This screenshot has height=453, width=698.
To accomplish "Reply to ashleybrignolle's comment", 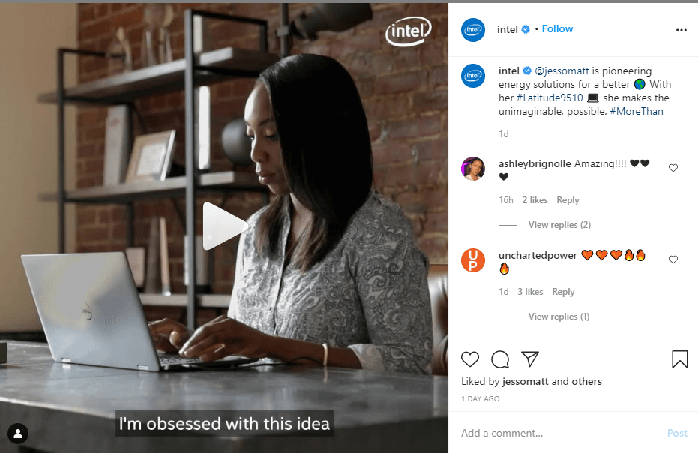I will point(568,200).
